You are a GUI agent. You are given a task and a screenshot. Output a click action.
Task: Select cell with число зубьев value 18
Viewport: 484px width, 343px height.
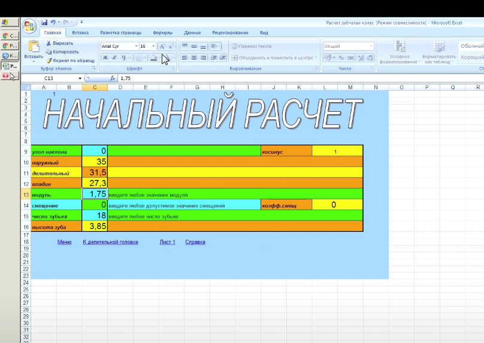pos(95,216)
